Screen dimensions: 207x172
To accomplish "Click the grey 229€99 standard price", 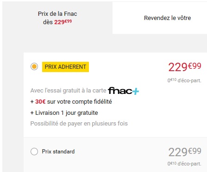I will point(185,152).
